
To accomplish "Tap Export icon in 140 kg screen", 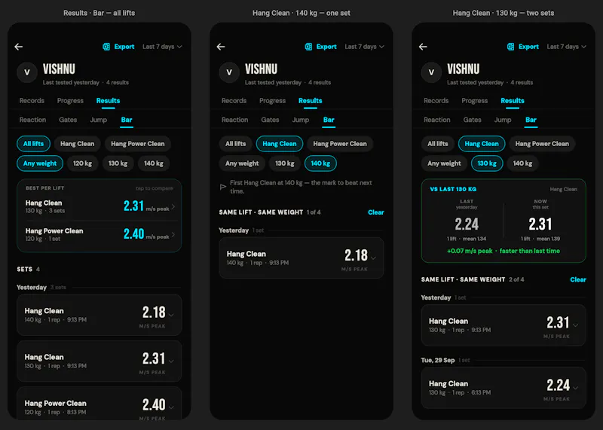I will point(308,47).
